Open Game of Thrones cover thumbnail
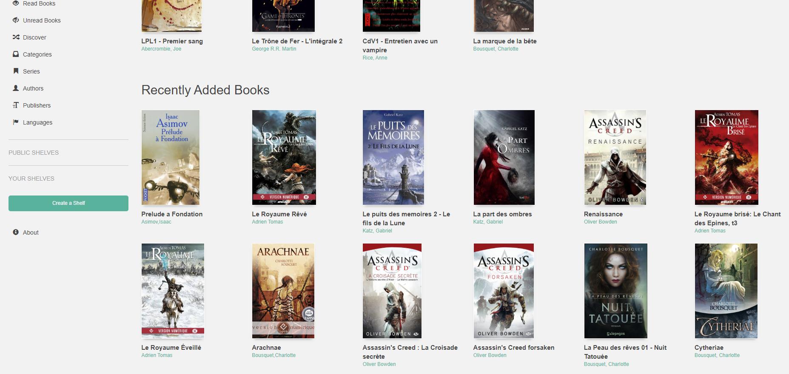789x374 pixels. tap(283, 16)
